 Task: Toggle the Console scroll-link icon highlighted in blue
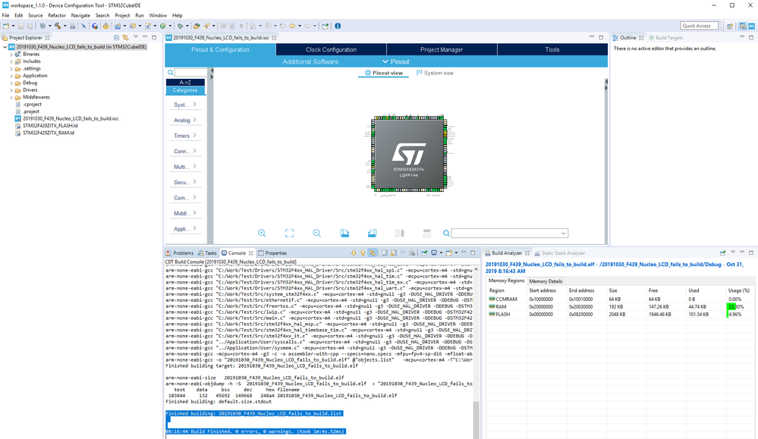click(x=373, y=252)
